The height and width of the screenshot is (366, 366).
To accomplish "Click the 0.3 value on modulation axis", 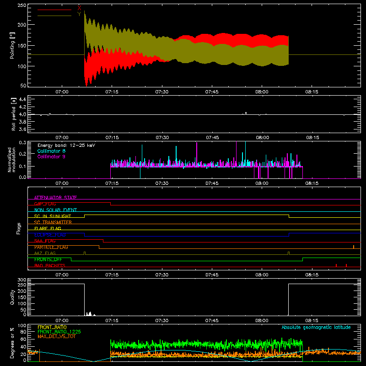I will (x=22, y=143).
